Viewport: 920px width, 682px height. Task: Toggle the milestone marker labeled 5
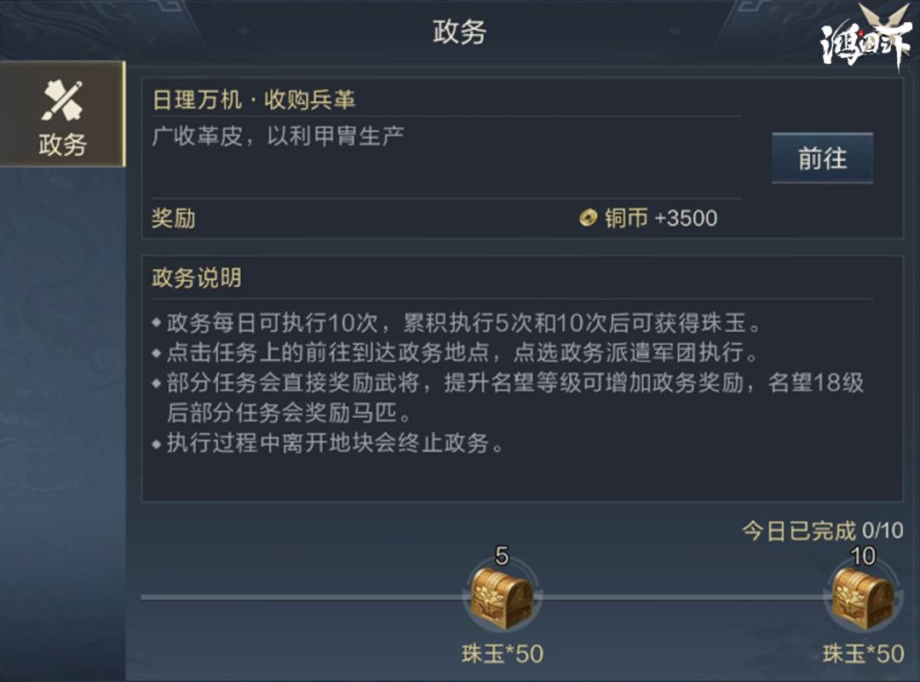[x=501, y=553]
